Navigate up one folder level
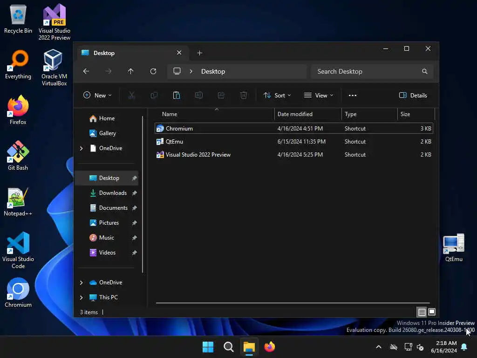This screenshot has width=477, height=358. [130, 71]
